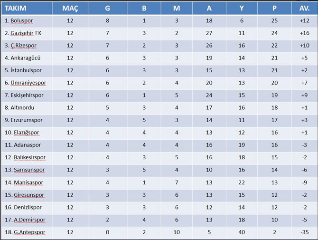Select the TAKIM column header

click(27, 9)
